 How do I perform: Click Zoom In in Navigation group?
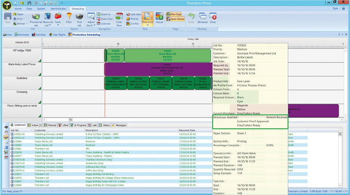pos(103,14)
